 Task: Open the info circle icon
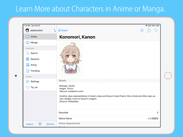(x=142, y=30)
